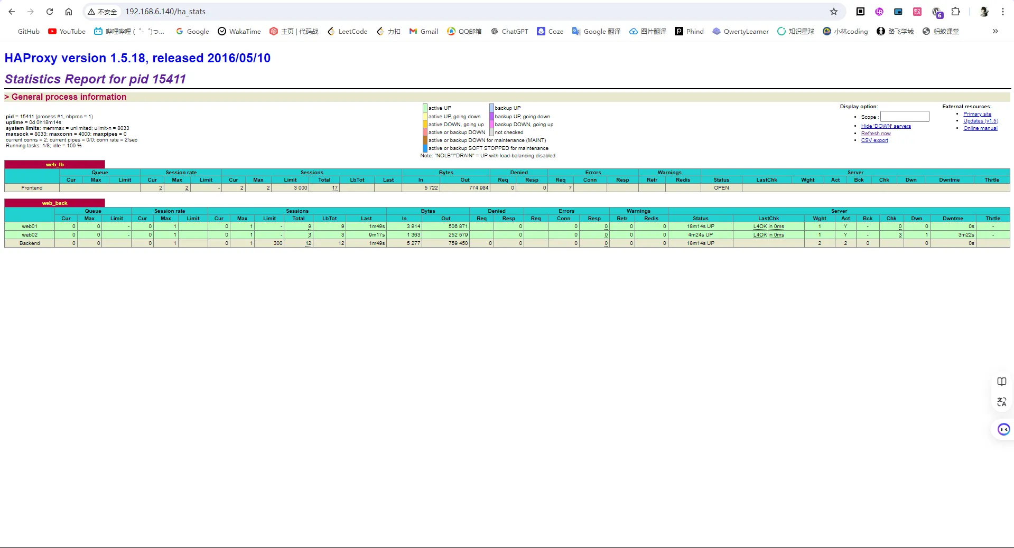Click the Hide 'DOWN' servers link
The width and height of the screenshot is (1014, 548).
886,126
